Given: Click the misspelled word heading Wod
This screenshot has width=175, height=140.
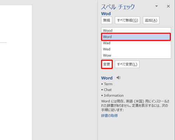Looking at the screenshot, I should pyautogui.click(x=106, y=14).
